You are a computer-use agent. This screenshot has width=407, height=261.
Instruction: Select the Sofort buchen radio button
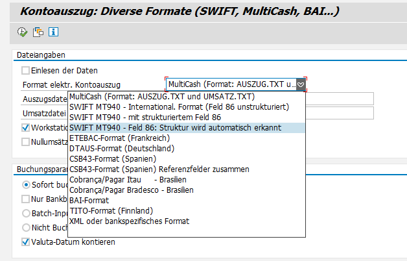26,184
